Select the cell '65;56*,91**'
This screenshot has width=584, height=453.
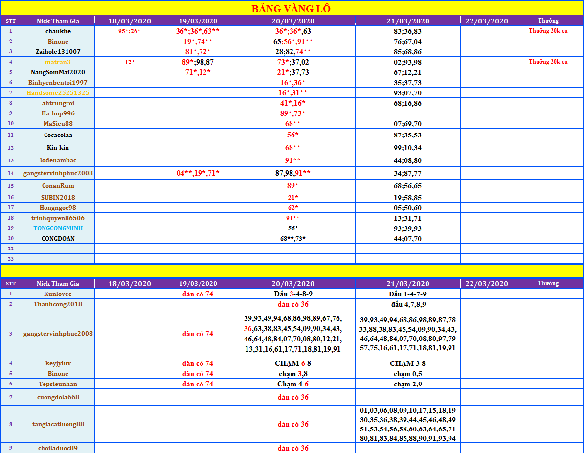click(293, 42)
